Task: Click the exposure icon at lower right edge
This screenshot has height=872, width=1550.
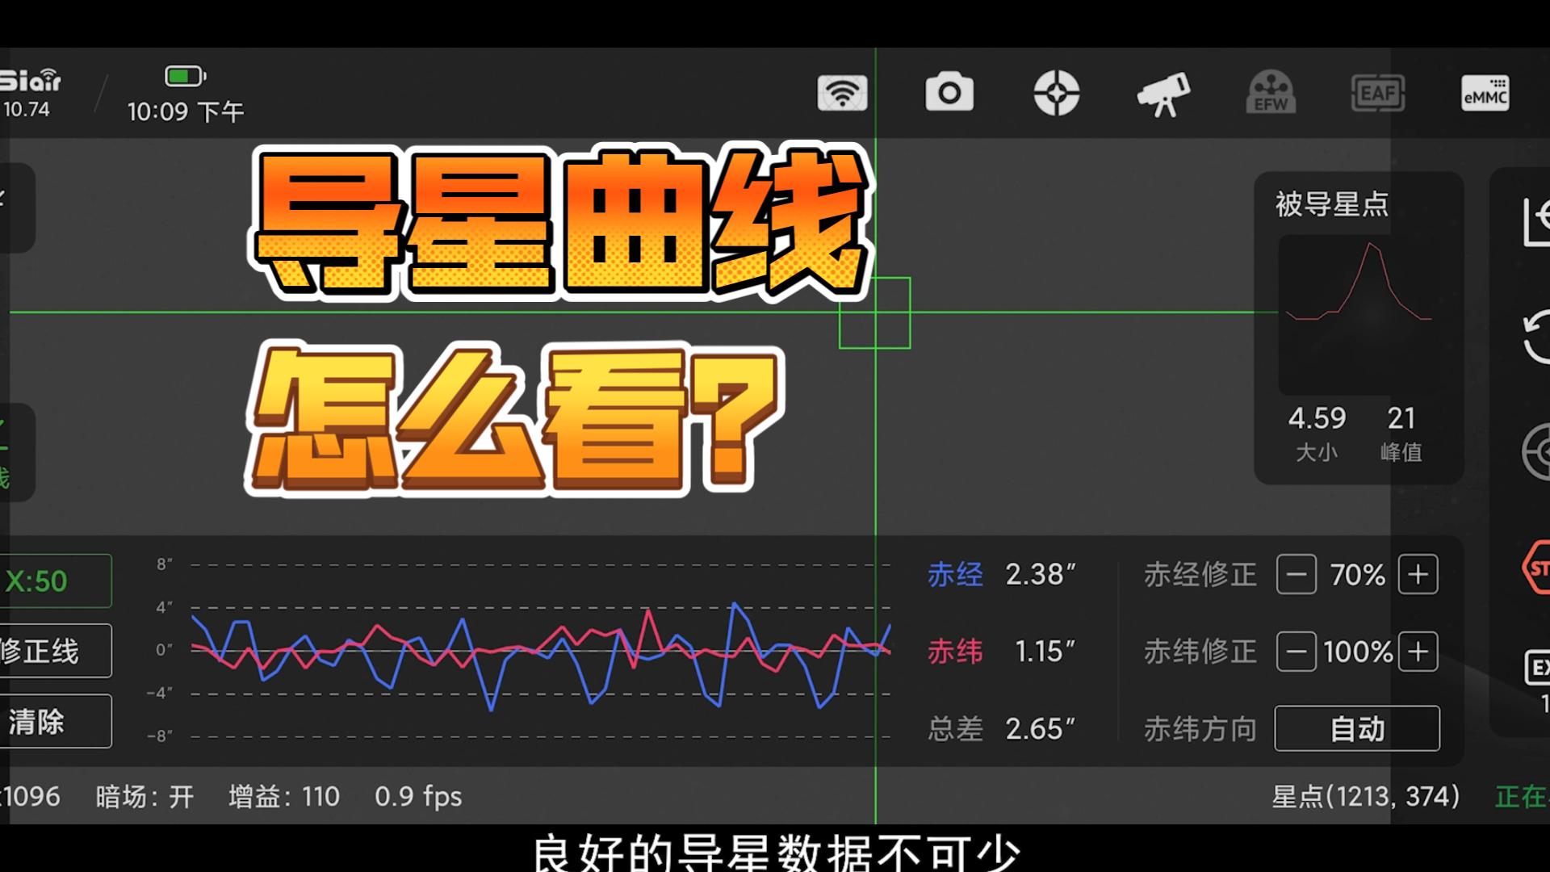Action: (x=1537, y=668)
